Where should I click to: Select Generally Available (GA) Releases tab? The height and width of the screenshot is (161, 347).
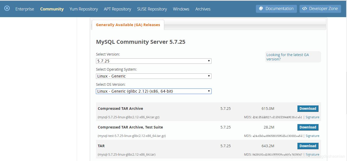click(128, 25)
